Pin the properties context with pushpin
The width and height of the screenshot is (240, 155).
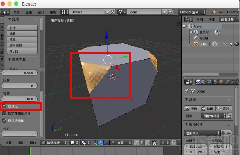point(187,91)
